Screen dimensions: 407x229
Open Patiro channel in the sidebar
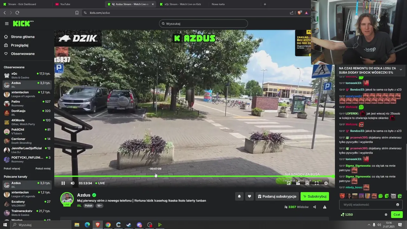click(x=27, y=103)
